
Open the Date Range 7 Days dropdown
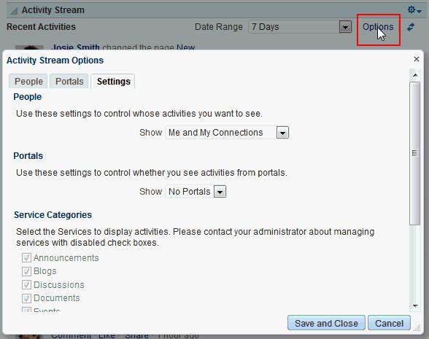(300, 27)
